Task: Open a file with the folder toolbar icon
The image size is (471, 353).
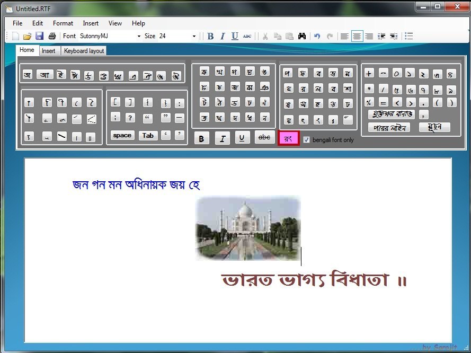Action: 27,36
